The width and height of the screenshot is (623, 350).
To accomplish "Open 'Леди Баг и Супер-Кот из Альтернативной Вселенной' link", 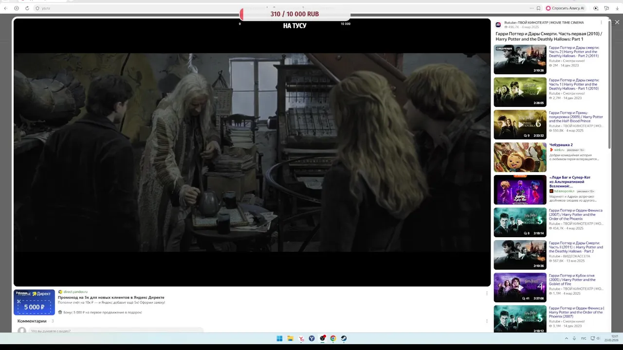I will coord(570,182).
